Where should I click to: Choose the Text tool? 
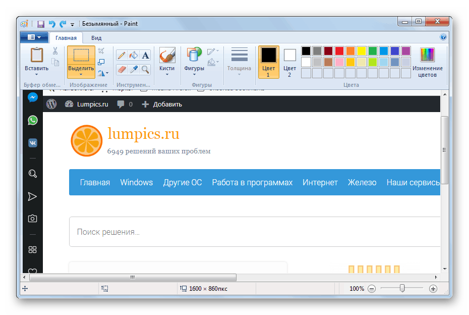pyautogui.click(x=145, y=55)
